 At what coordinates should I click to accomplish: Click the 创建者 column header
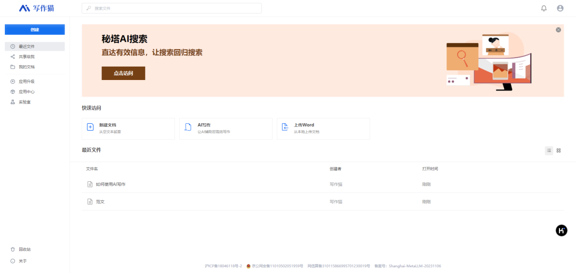[336, 169]
